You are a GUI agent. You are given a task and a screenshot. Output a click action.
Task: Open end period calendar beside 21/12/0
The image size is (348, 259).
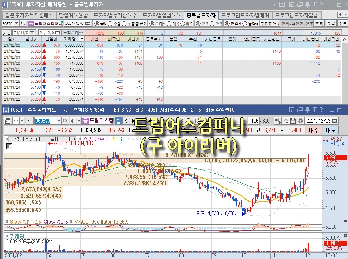pyautogui.click(x=57, y=33)
